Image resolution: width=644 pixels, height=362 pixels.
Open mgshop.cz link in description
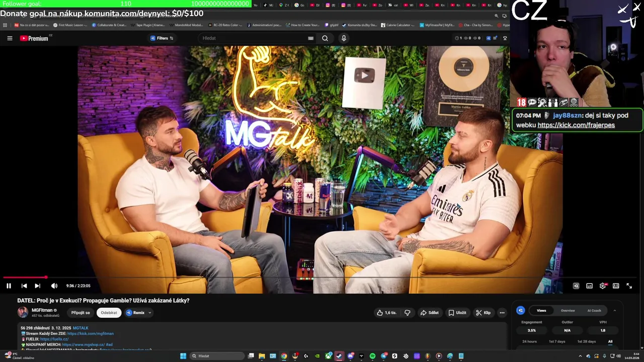83,344
